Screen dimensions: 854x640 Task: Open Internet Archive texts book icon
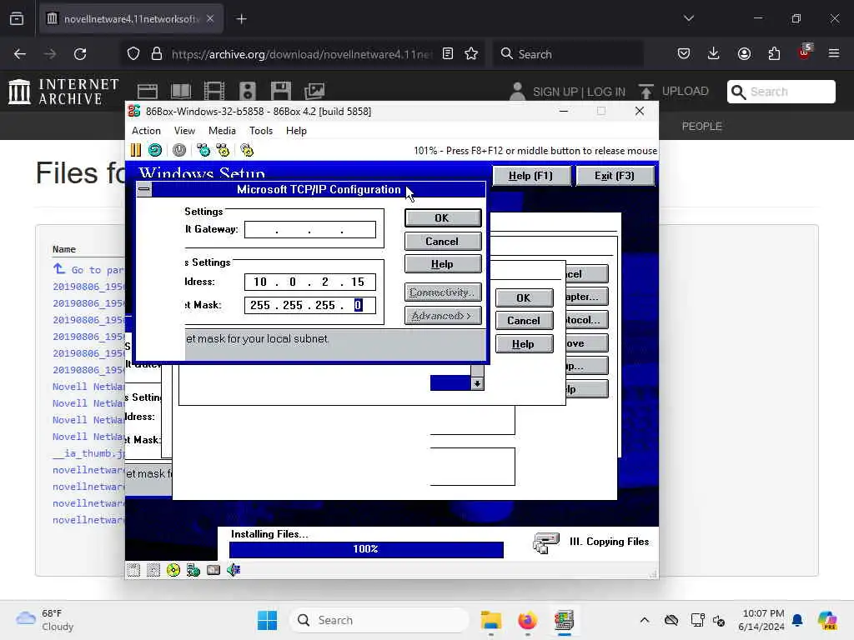181,92
